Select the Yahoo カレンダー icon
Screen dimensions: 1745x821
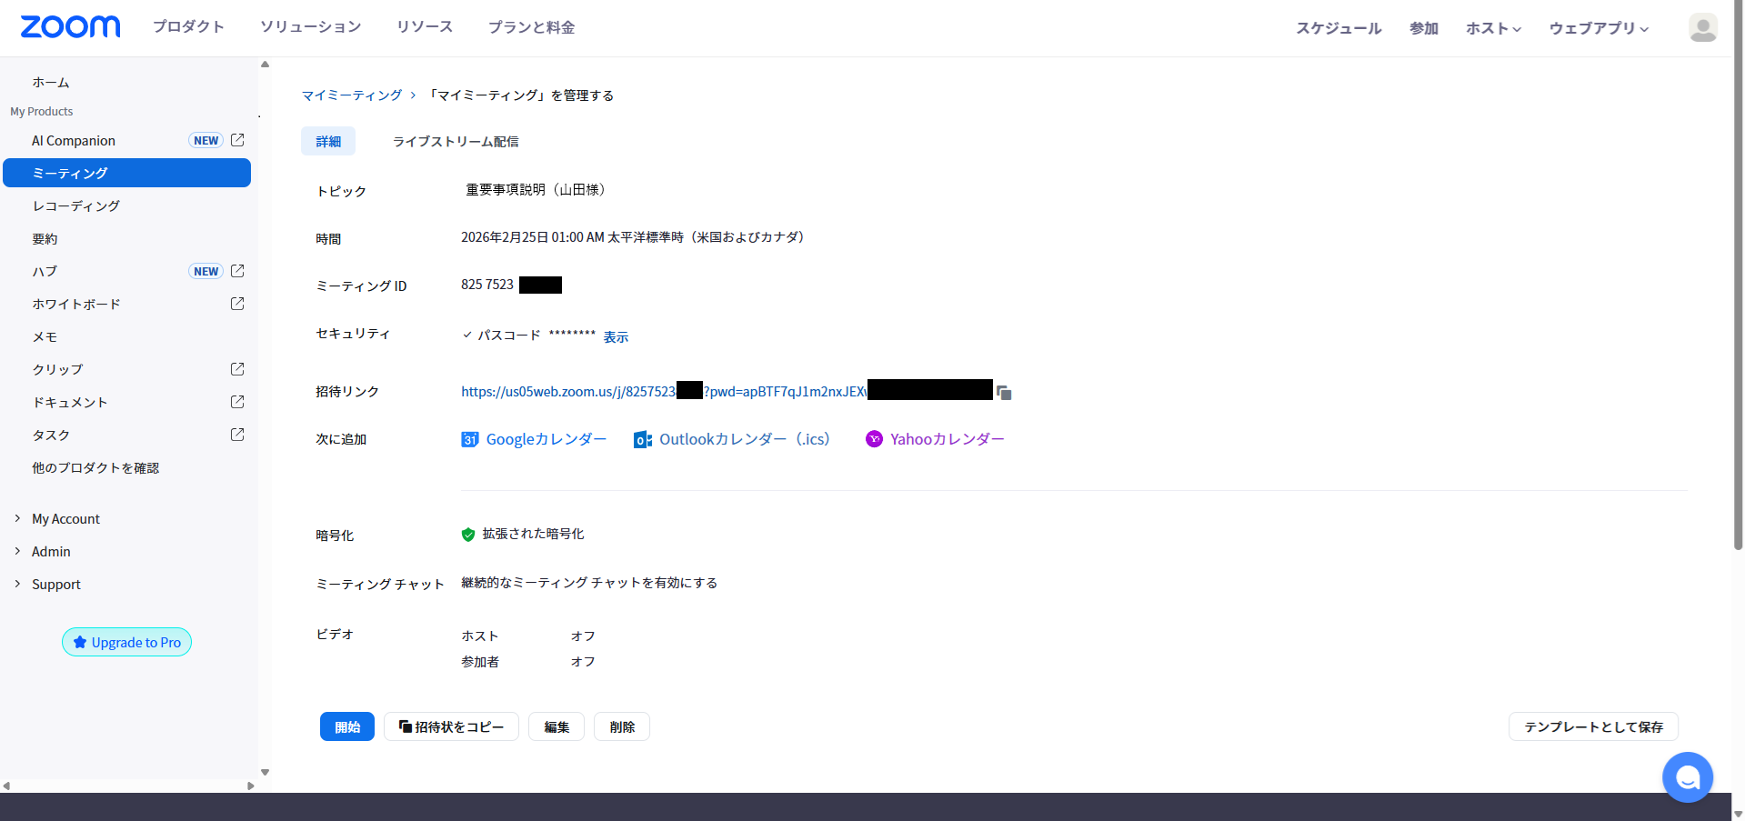pyautogui.click(x=874, y=439)
